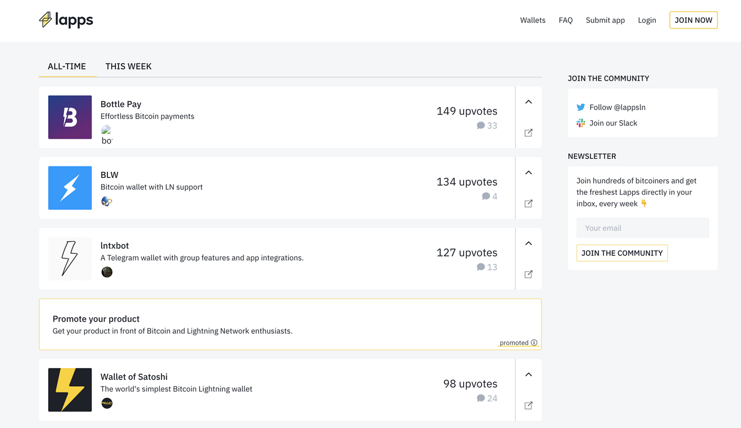Select the ALL-TIME tab
The image size is (741, 428).
67,66
